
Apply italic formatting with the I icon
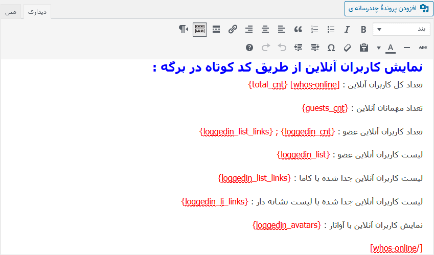click(347, 29)
